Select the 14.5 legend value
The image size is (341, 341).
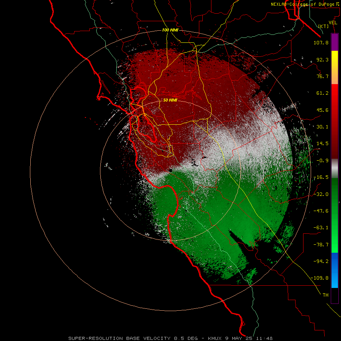(322, 144)
